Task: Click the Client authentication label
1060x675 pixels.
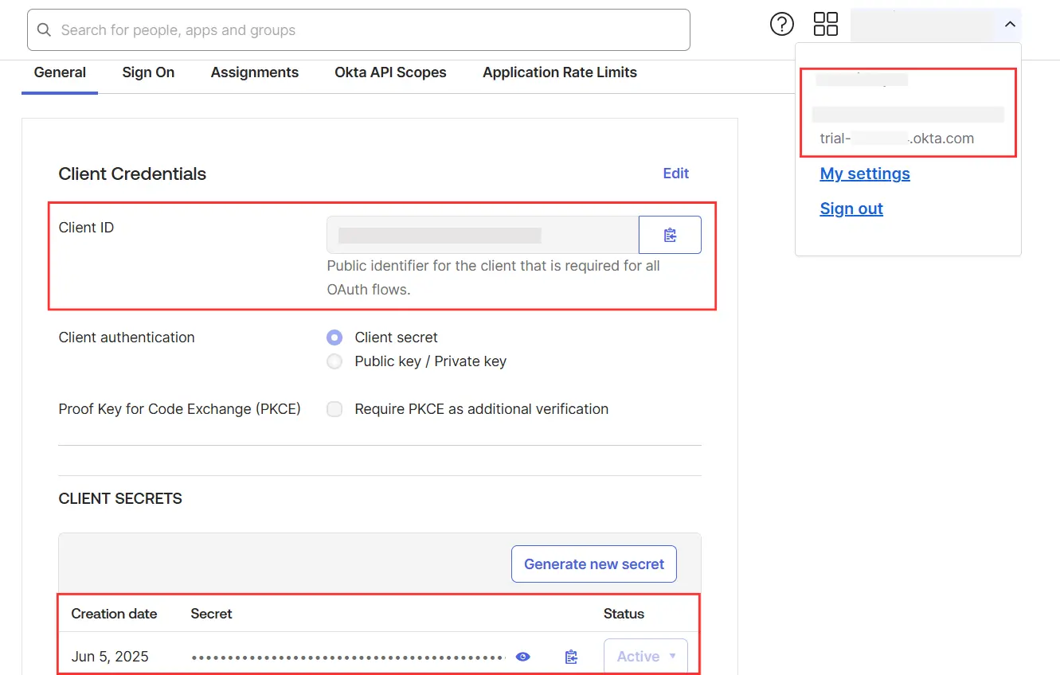Action: tap(127, 337)
